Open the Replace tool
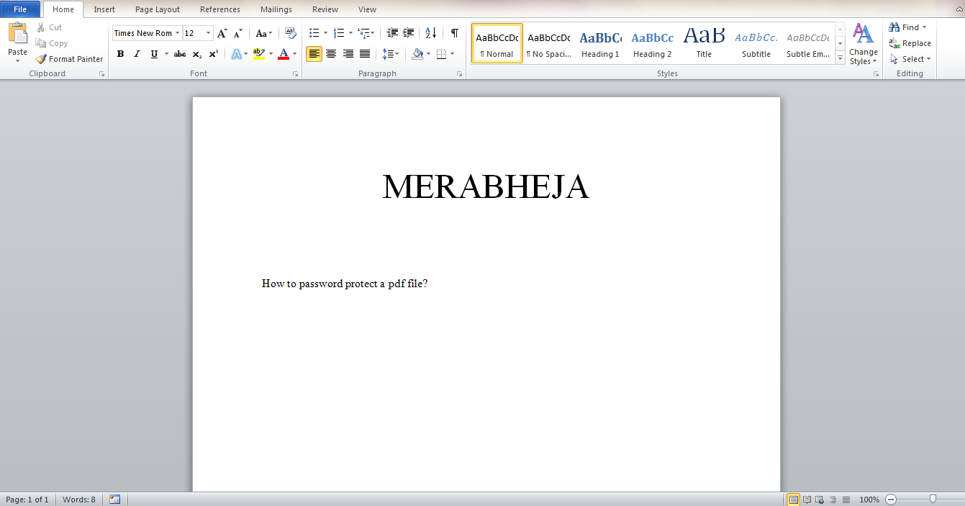 pos(910,43)
